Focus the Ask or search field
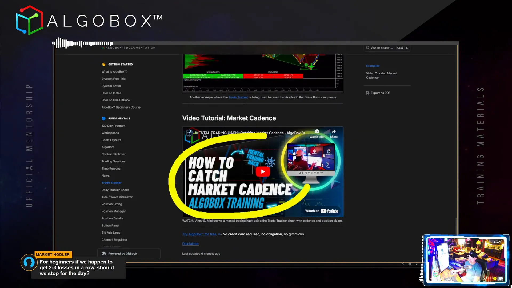512x288 pixels. point(387,48)
